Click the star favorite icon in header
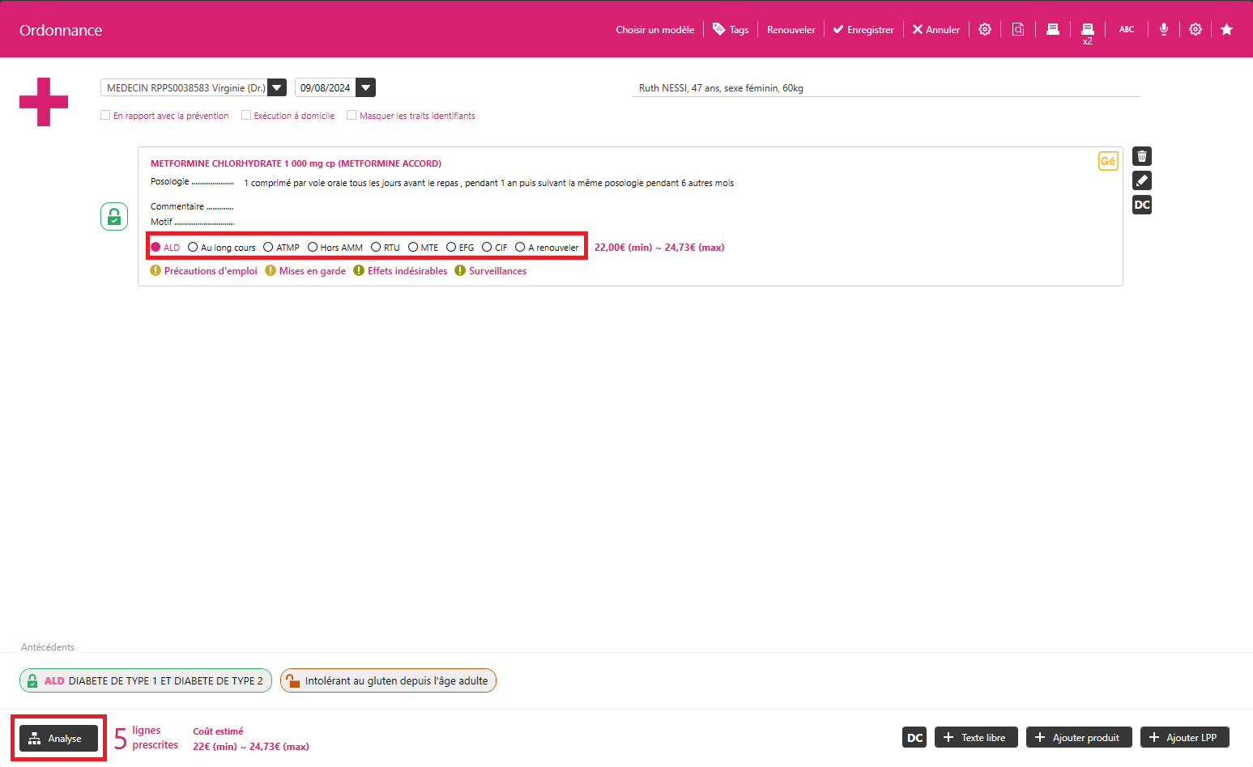The width and height of the screenshot is (1253, 767). (x=1226, y=29)
